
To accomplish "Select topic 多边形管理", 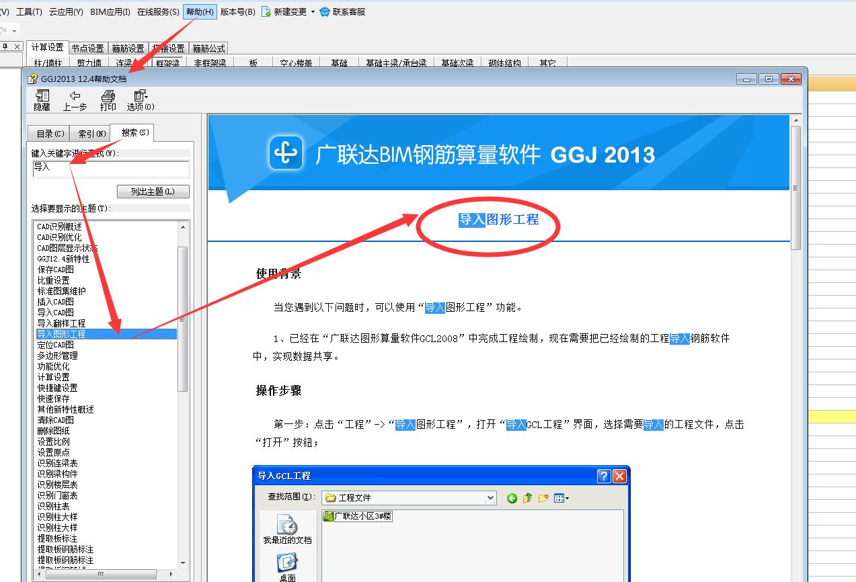I will point(57,356).
